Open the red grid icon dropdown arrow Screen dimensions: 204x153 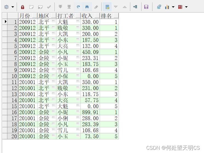pos(186,7)
